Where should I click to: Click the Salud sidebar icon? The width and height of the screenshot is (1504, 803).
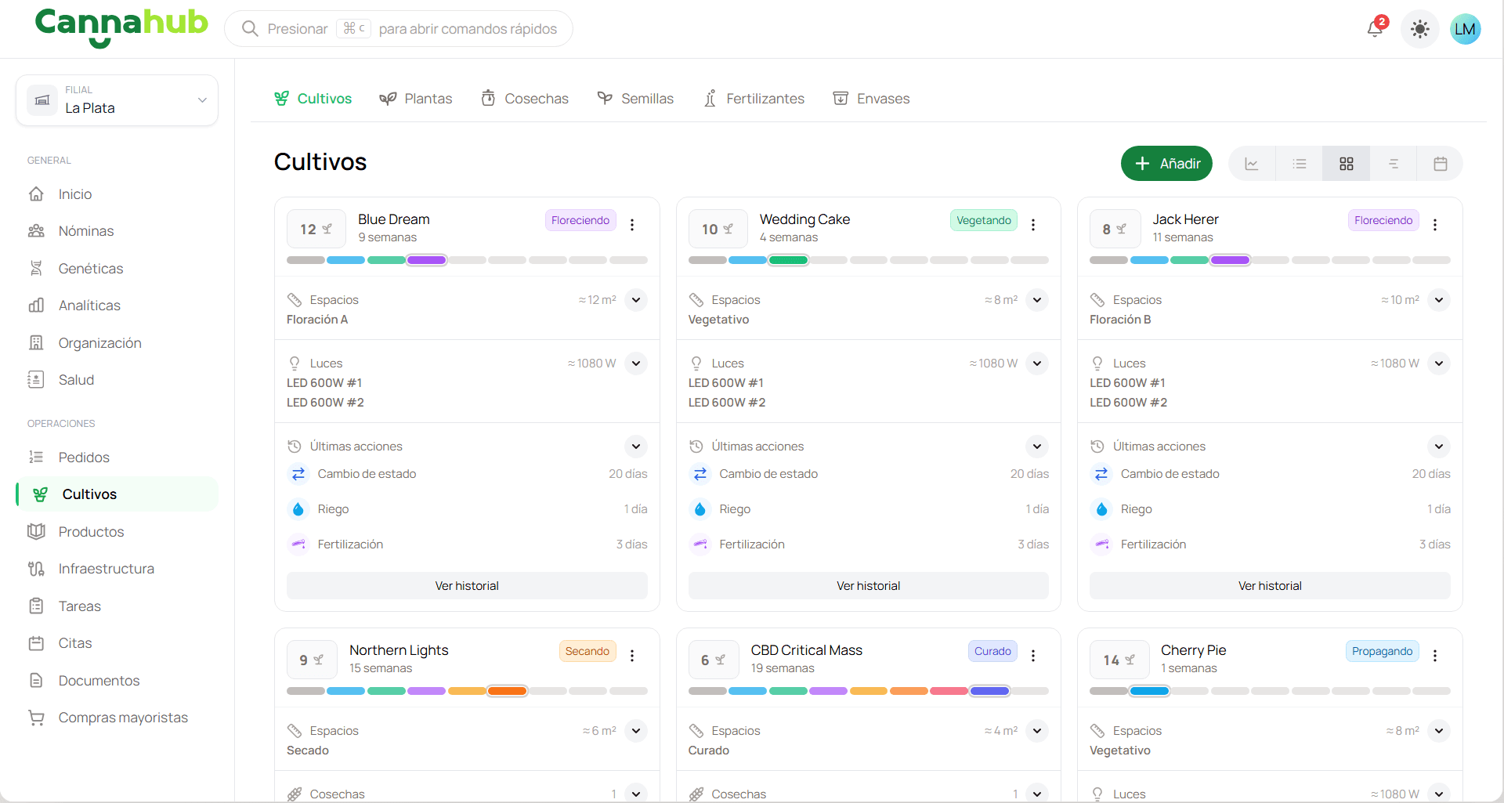36,380
